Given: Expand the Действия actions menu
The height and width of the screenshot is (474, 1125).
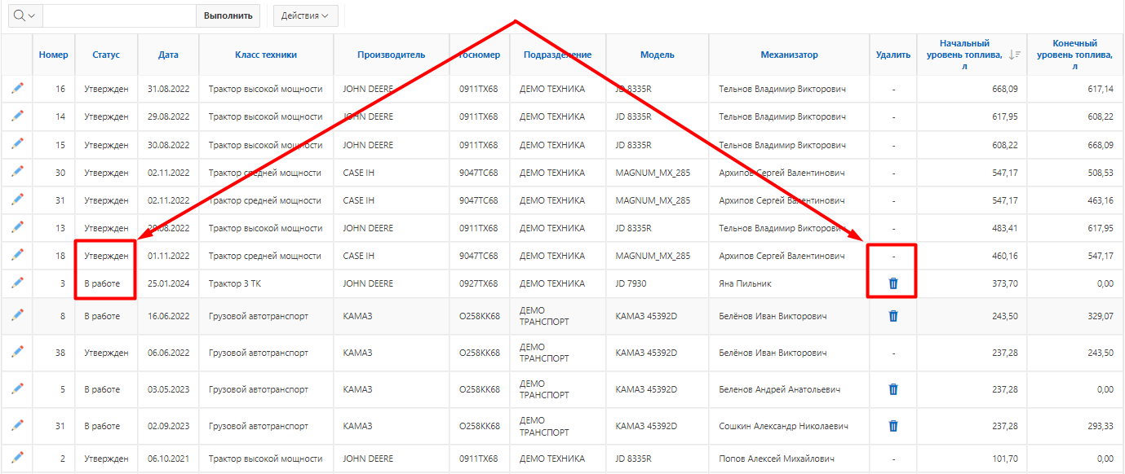Looking at the screenshot, I should click(x=305, y=15).
